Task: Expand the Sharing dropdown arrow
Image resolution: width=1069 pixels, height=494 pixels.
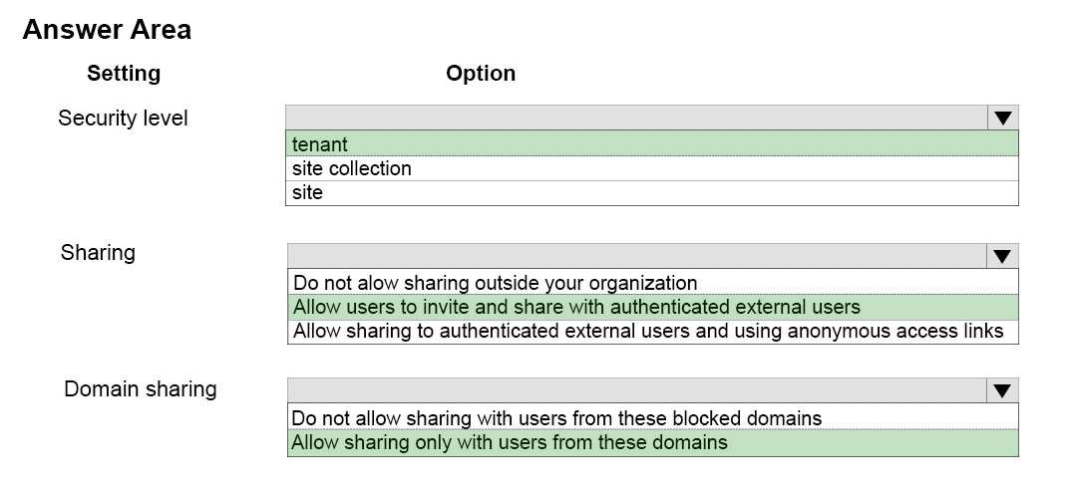Action: click(x=1002, y=256)
